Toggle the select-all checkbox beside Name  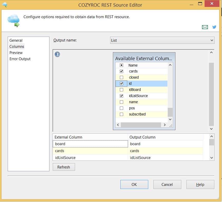[121, 65]
